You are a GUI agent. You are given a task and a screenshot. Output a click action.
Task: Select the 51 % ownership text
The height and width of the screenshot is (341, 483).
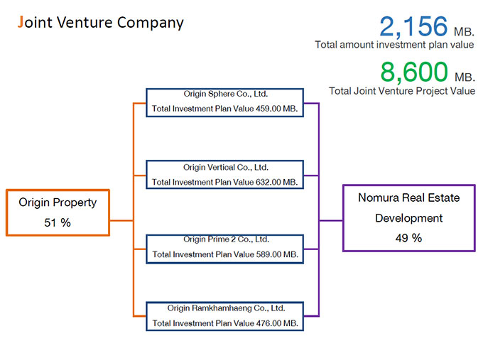[x=58, y=222]
